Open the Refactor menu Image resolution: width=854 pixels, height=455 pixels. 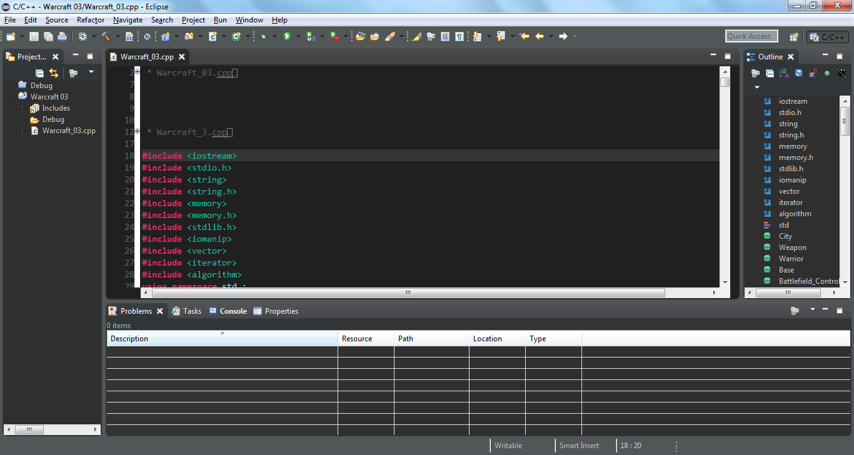pyautogui.click(x=91, y=20)
